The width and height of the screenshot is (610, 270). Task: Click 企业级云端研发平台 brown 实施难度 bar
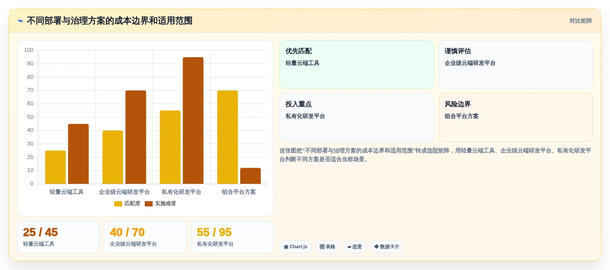pyautogui.click(x=136, y=137)
